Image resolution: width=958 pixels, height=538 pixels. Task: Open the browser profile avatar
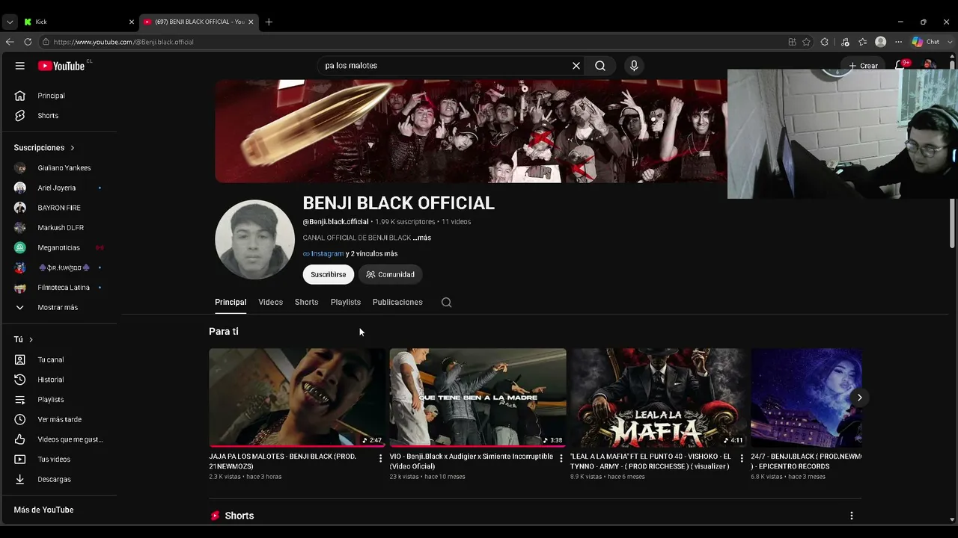pyautogui.click(x=881, y=42)
